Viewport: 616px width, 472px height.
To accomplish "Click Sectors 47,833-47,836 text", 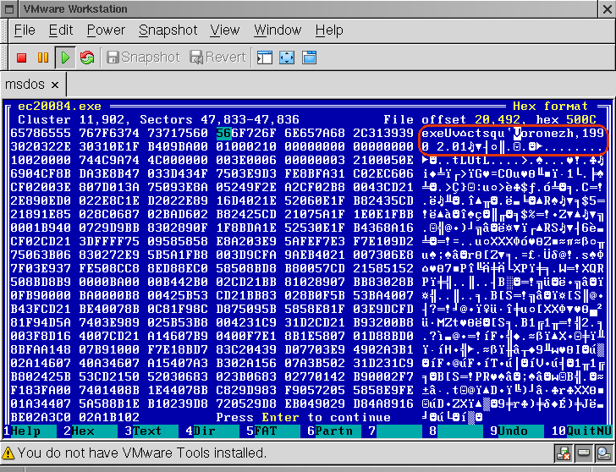I will pyautogui.click(x=219, y=119).
